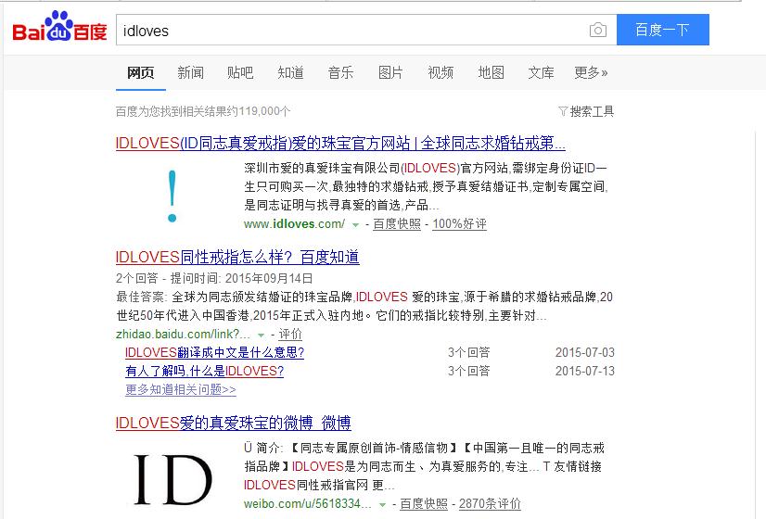Open camera image search icon
Viewport: 766px width, 519px height.
click(x=598, y=31)
